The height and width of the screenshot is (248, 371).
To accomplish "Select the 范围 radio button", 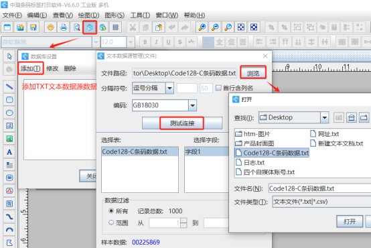I will click(111, 223).
